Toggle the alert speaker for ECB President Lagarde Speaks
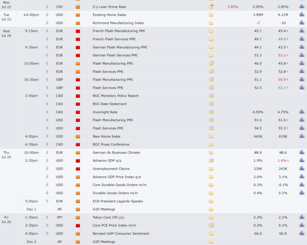 [x=48, y=201]
